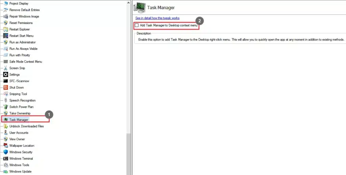This screenshot has height=175, width=346.
Task: Click the SFC /Scannow console icon
Action: (6, 81)
